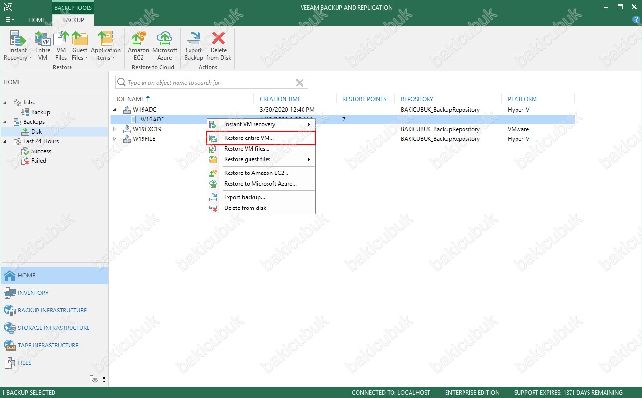Select the Last 24 Hours node
The height and width of the screenshot is (398, 642).
pos(41,141)
